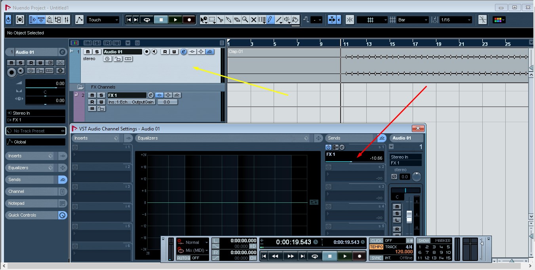Open the event color selector dropdown
This screenshot has width=535, height=270.
coord(499,20)
